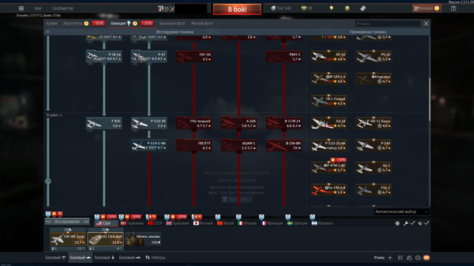This screenshot has width=474, height=266.
Task: Select the M1A1 Click-Bait crew slot
Action: click(105, 239)
